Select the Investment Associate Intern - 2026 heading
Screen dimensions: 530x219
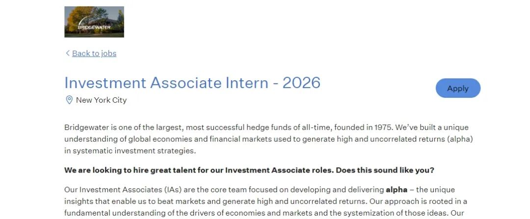click(192, 83)
